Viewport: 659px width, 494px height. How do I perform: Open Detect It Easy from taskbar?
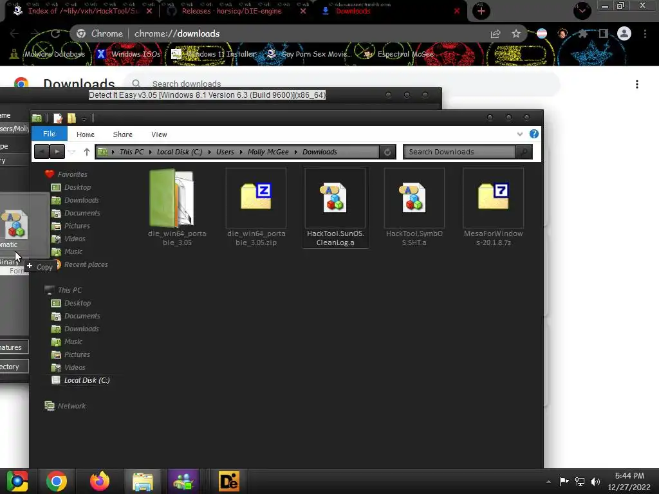click(229, 481)
